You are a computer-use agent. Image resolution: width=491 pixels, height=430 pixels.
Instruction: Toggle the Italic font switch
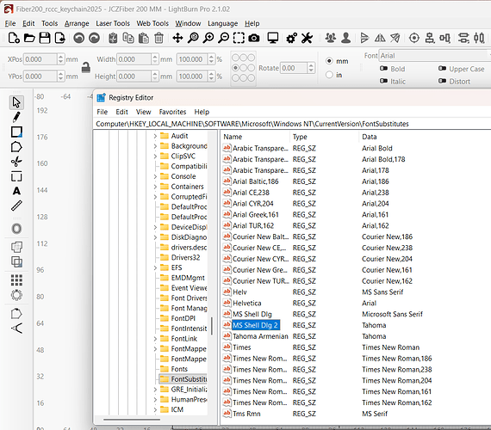(383, 81)
